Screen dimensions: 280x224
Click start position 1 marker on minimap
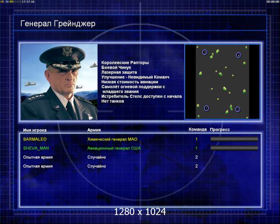[206, 108]
